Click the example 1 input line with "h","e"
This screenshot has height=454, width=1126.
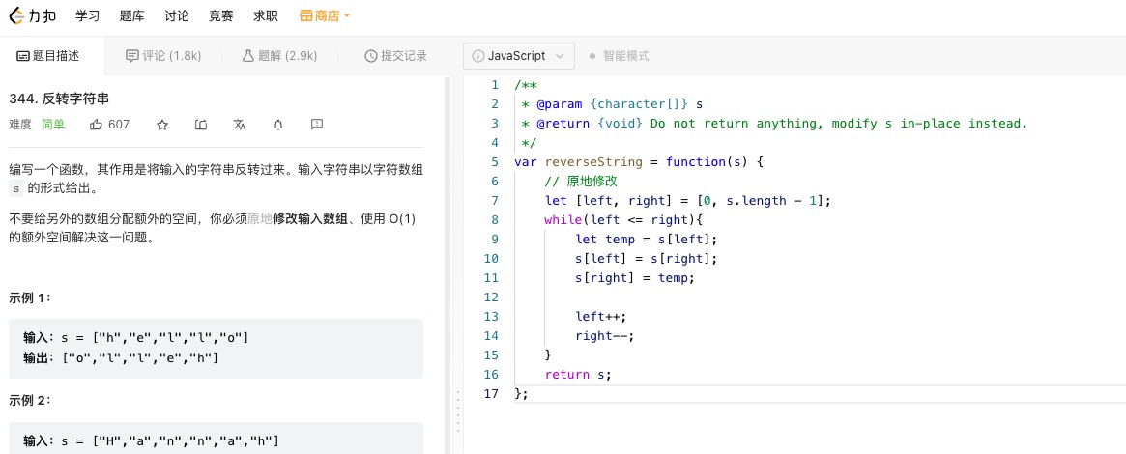click(135, 337)
